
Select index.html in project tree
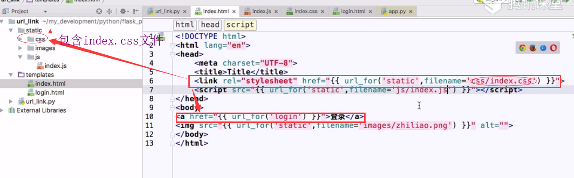[46, 84]
